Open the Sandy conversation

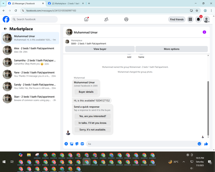click(x=30, y=86)
